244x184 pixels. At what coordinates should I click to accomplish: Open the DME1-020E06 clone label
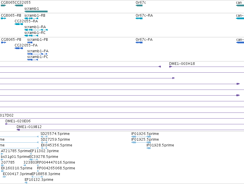pyautogui.click(x=18, y=121)
